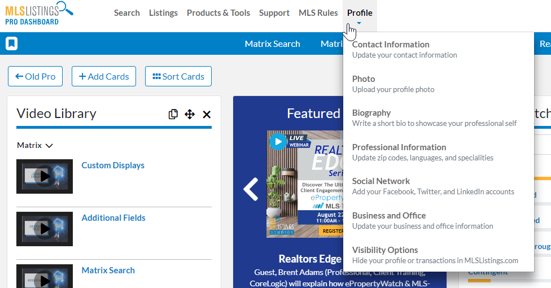Open Matrix Search in blue bar
The width and height of the screenshot is (551, 288).
pos(272,44)
